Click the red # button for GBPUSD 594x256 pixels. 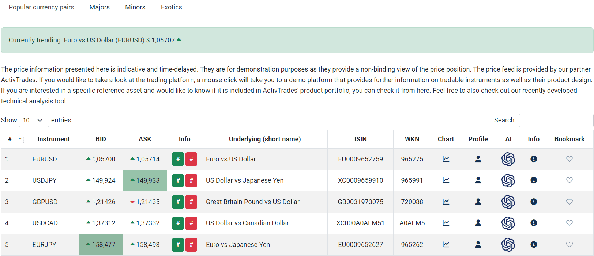(x=191, y=202)
